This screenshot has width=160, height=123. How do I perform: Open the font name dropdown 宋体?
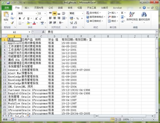point(36,13)
